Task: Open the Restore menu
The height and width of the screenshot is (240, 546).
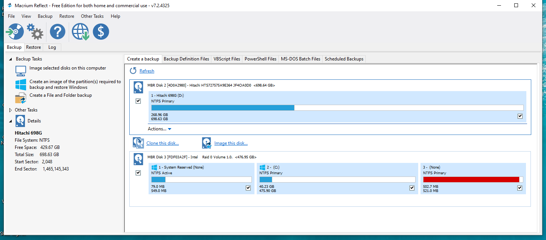Action: [67, 16]
